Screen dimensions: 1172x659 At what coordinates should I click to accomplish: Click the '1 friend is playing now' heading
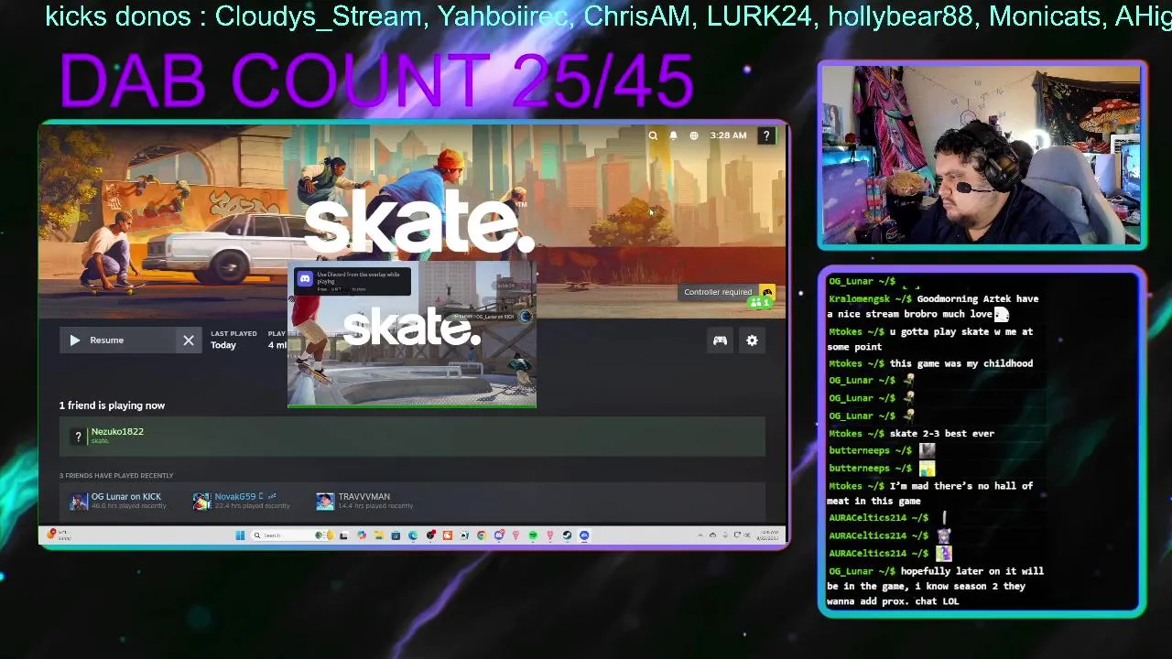(112, 405)
